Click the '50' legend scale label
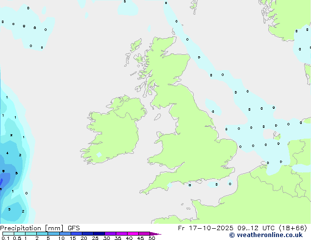 click(x=152, y=238)
